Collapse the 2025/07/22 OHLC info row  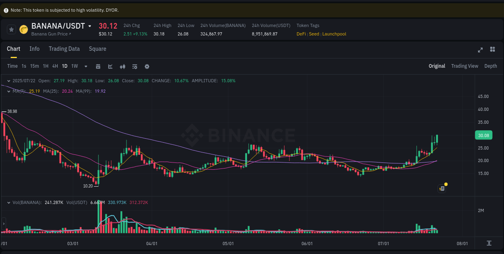[x=8, y=81]
